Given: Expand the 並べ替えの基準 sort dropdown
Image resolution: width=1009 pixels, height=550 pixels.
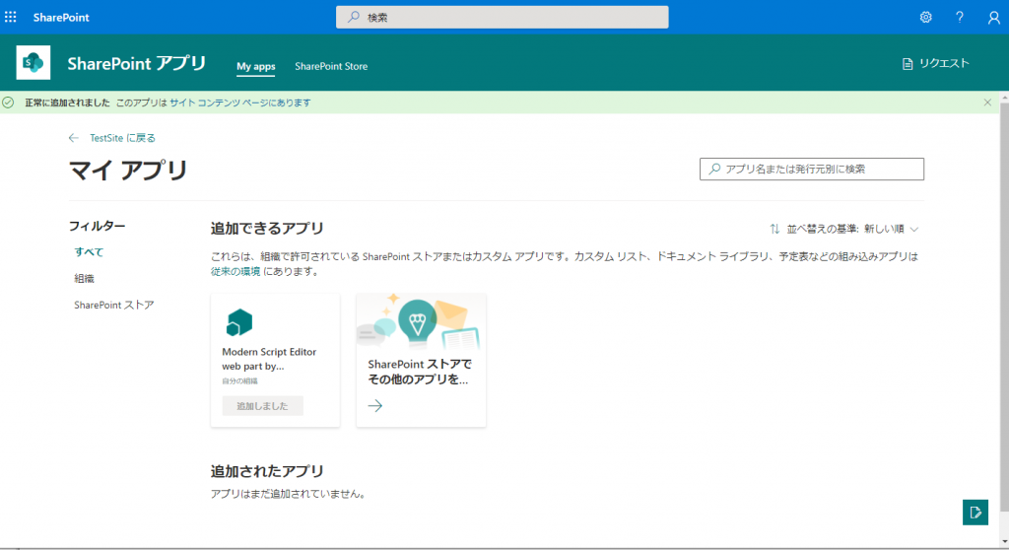Looking at the screenshot, I should tap(844, 229).
